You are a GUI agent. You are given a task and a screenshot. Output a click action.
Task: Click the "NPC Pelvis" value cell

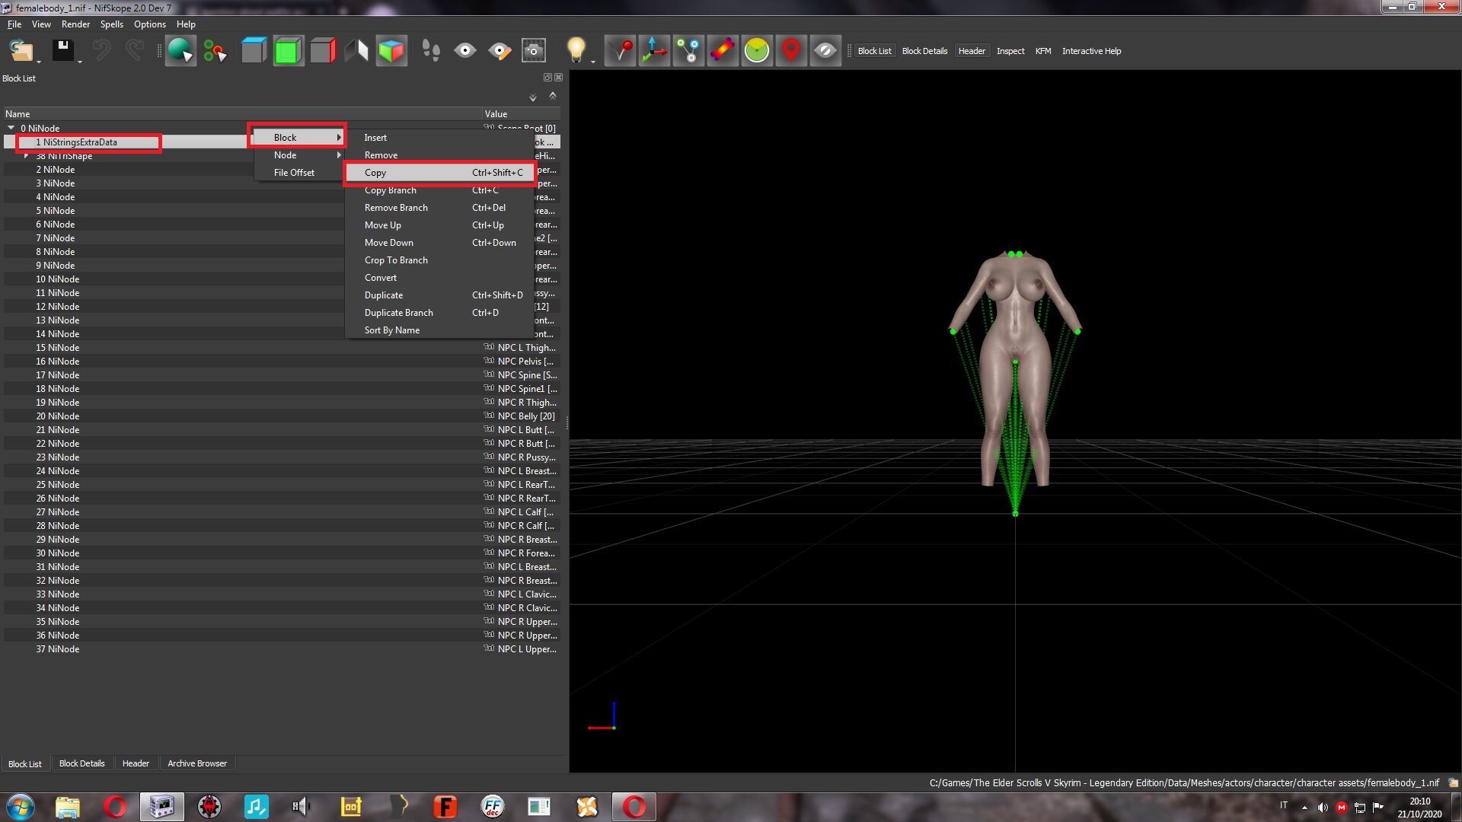click(522, 362)
